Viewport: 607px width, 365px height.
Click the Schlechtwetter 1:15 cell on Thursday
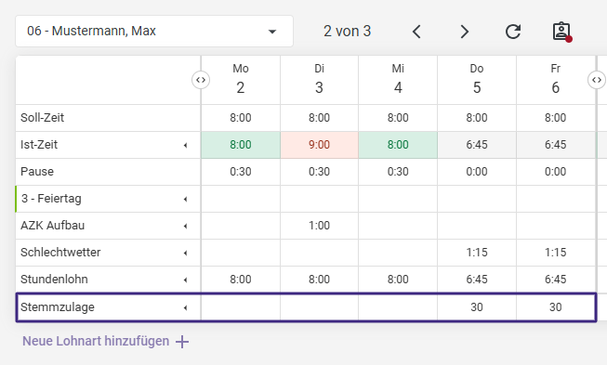click(x=477, y=252)
